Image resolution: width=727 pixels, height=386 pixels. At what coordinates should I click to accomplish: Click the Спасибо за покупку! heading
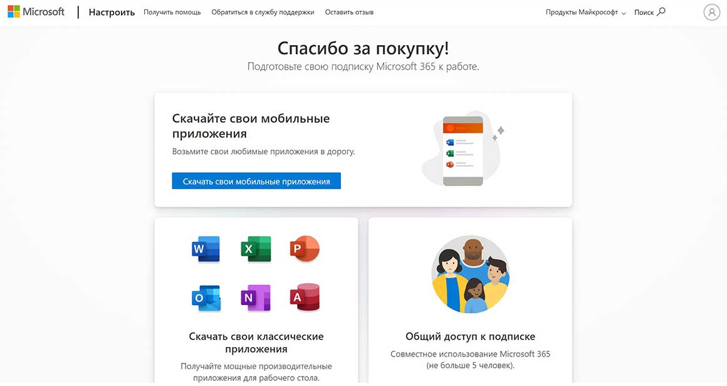click(x=363, y=48)
